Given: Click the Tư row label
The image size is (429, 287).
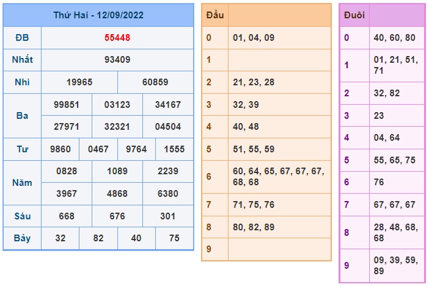Looking at the screenshot, I should click(x=22, y=149).
